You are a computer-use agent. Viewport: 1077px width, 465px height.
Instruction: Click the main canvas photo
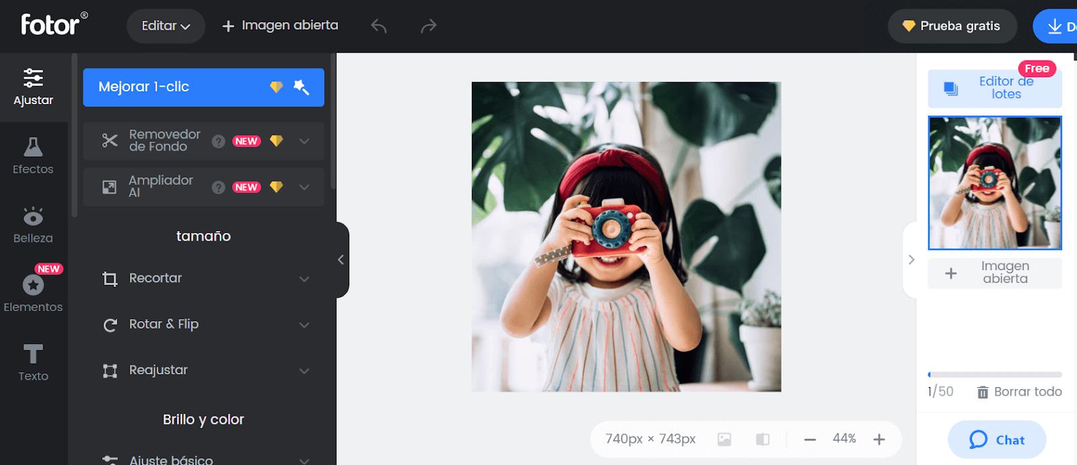point(626,237)
